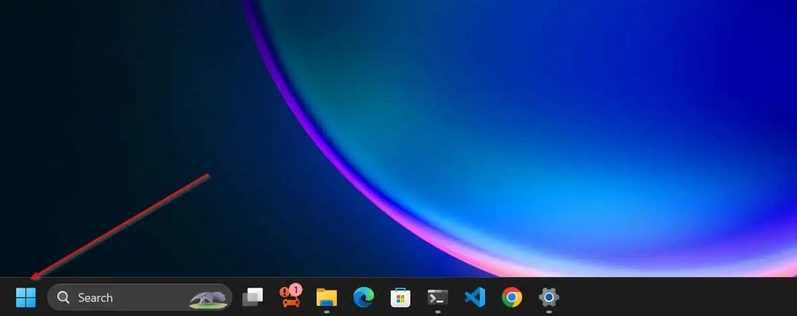Screen dimensions: 797x316
Task: Open Windows Terminal from the taskbar
Action: pyautogui.click(x=438, y=297)
